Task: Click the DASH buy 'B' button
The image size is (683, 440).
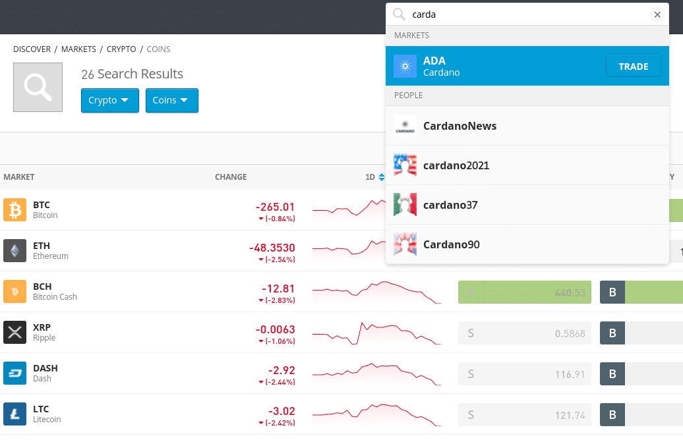Action: tap(612, 374)
